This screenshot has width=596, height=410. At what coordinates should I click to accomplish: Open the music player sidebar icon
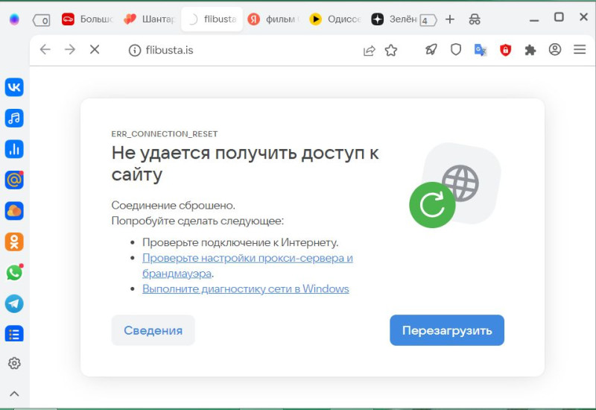pos(14,118)
